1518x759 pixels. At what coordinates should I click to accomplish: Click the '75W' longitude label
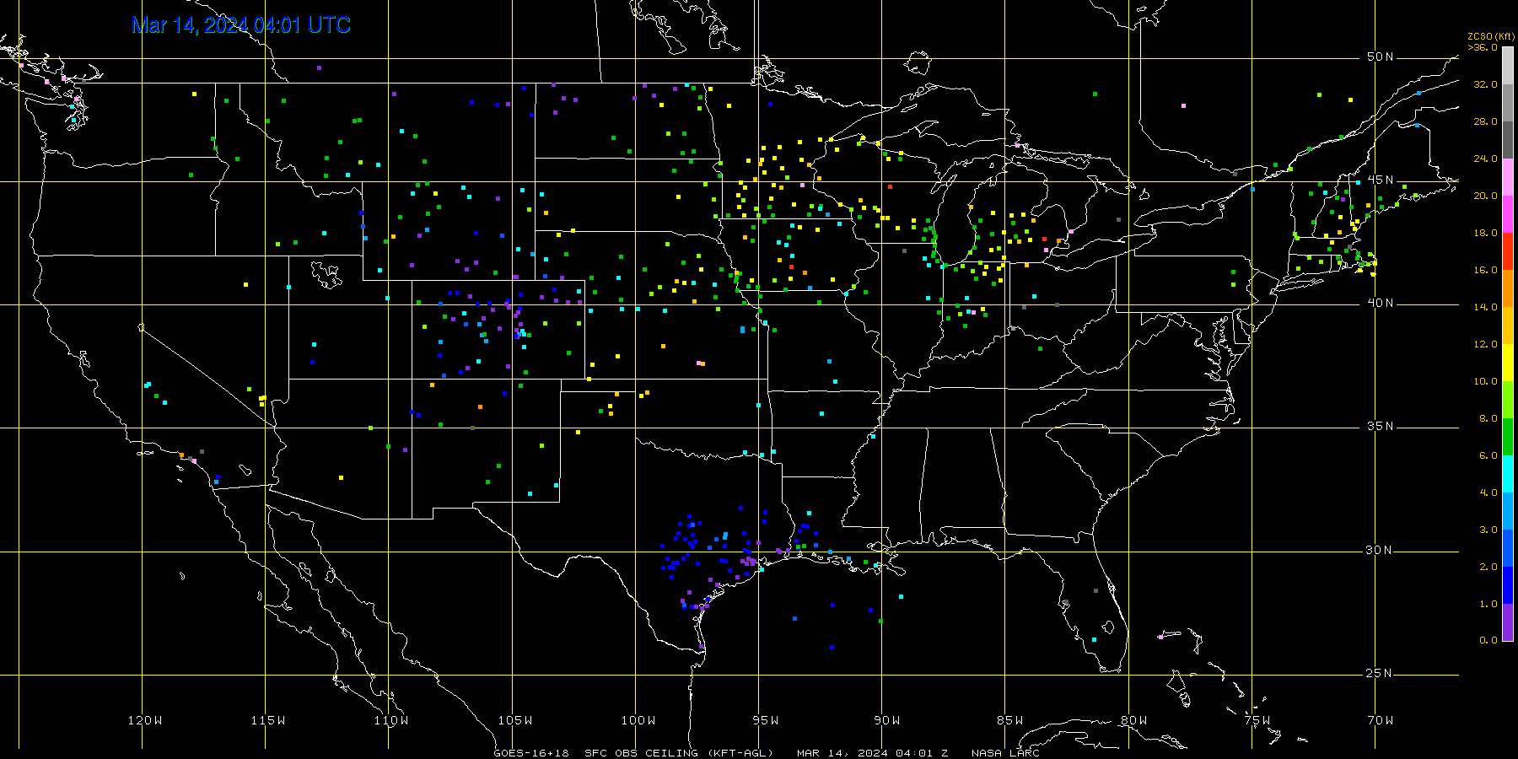[x=1257, y=720]
